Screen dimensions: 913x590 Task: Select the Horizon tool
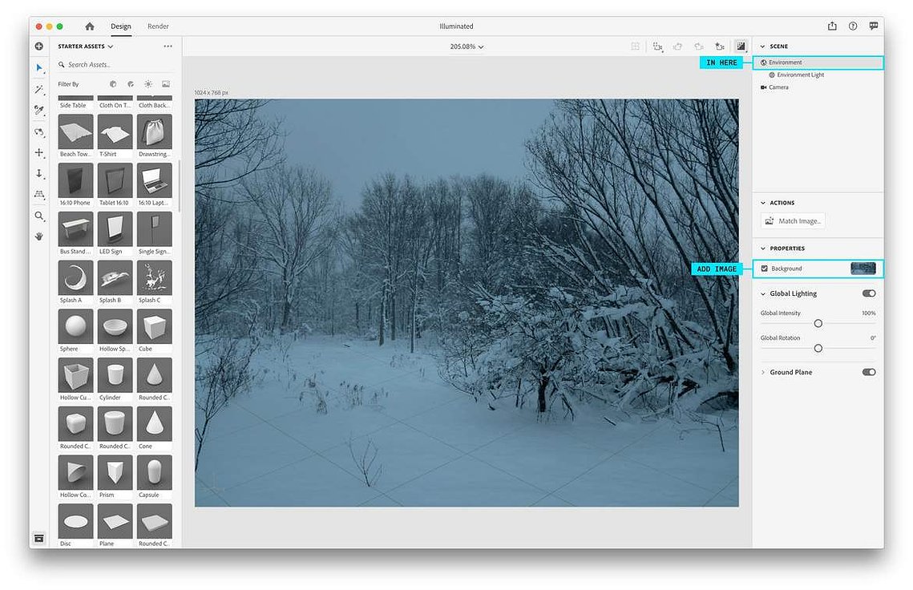(x=39, y=195)
